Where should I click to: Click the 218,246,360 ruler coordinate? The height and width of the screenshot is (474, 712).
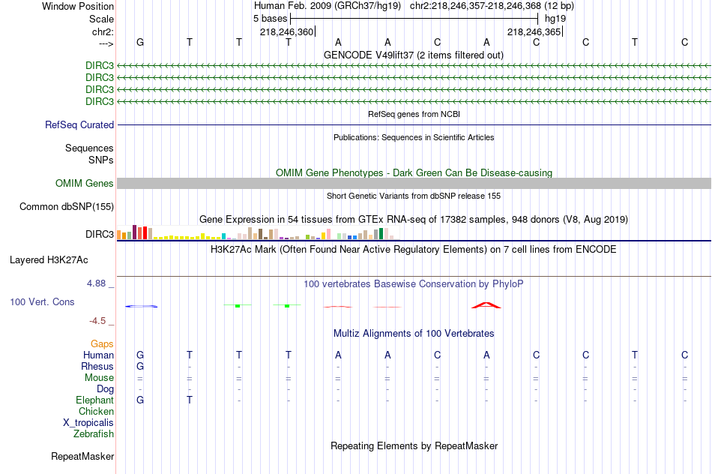[286, 31]
